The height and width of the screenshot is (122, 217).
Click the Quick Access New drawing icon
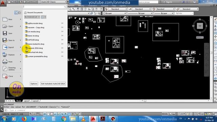pyautogui.click(x=9, y=2)
